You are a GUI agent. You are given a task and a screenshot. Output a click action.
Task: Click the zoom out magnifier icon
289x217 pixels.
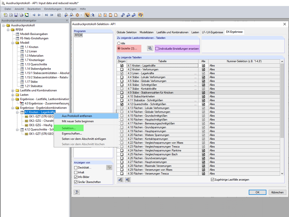click(x=71, y=15)
